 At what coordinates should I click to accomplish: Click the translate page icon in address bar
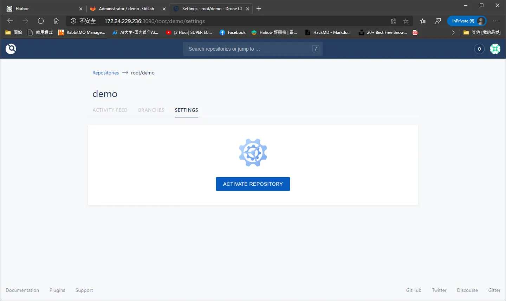click(393, 21)
